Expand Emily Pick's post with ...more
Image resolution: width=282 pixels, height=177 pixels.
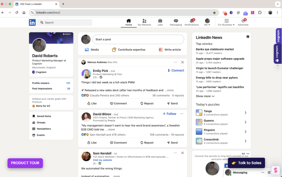tap(169, 90)
